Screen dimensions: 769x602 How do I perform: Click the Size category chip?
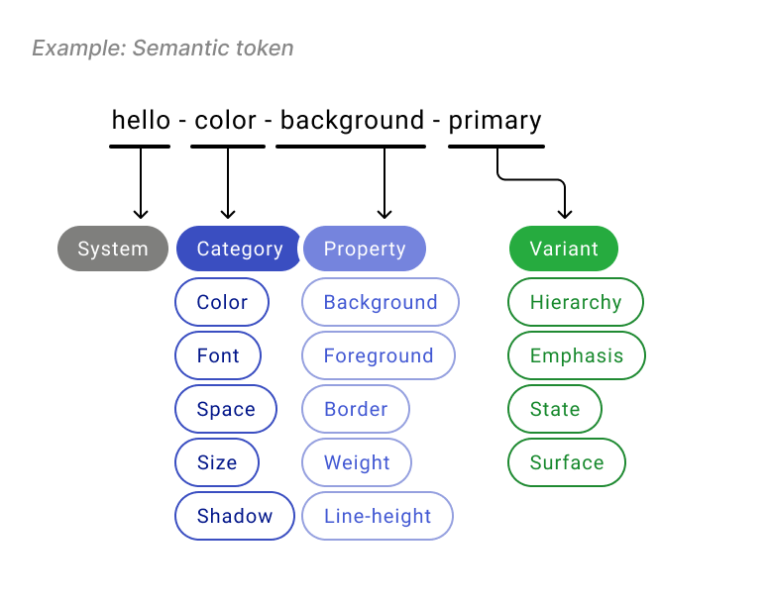(217, 462)
